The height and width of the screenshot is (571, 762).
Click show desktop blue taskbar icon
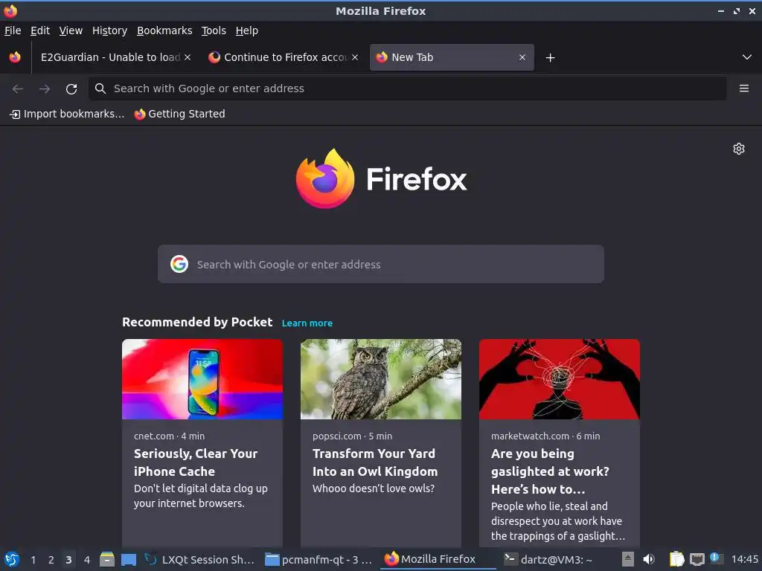click(128, 559)
